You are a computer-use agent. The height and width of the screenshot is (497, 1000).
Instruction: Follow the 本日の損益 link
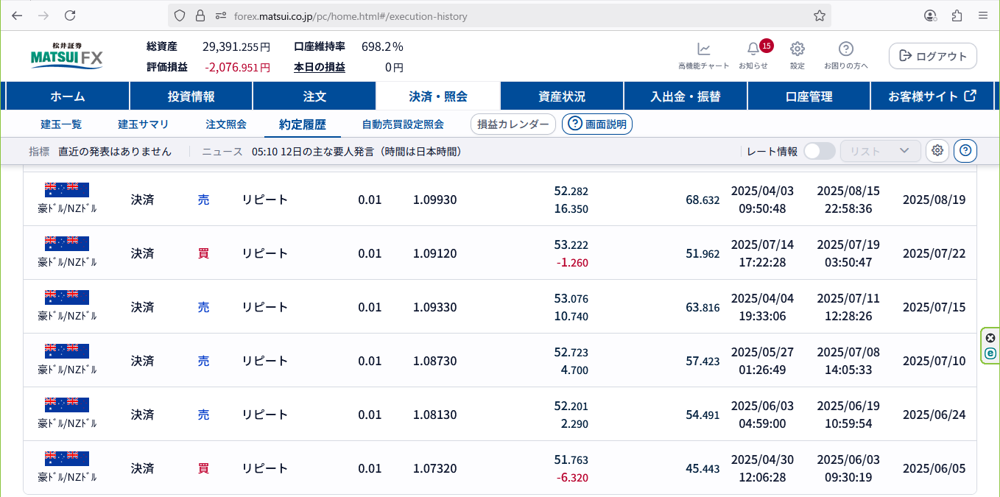tap(320, 67)
